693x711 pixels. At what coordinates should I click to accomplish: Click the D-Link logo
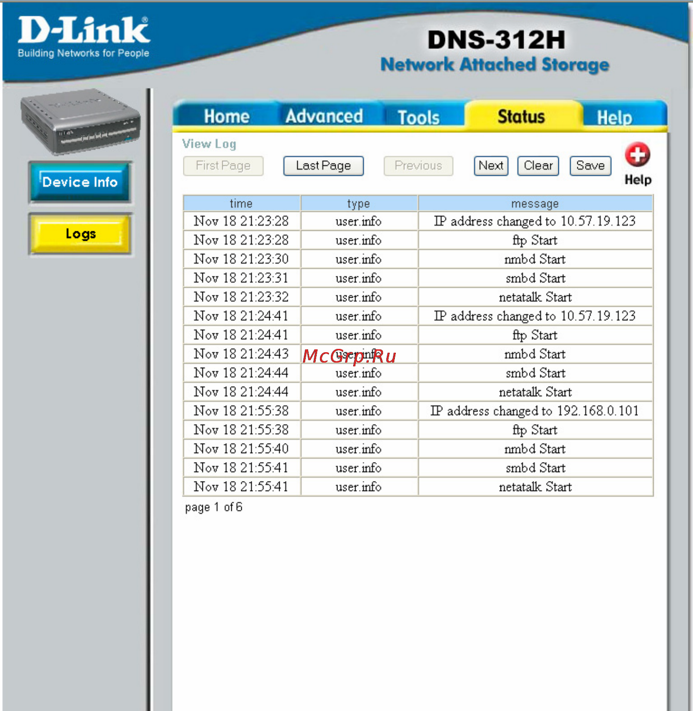point(84,37)
